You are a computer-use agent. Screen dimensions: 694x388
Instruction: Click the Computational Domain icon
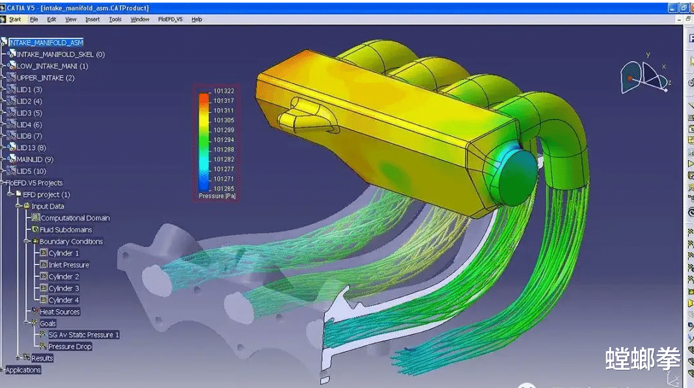[35, 217]
